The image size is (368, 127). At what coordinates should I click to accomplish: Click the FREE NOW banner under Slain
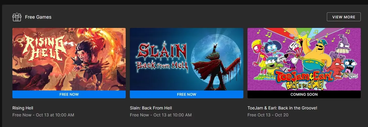(186, 94)
